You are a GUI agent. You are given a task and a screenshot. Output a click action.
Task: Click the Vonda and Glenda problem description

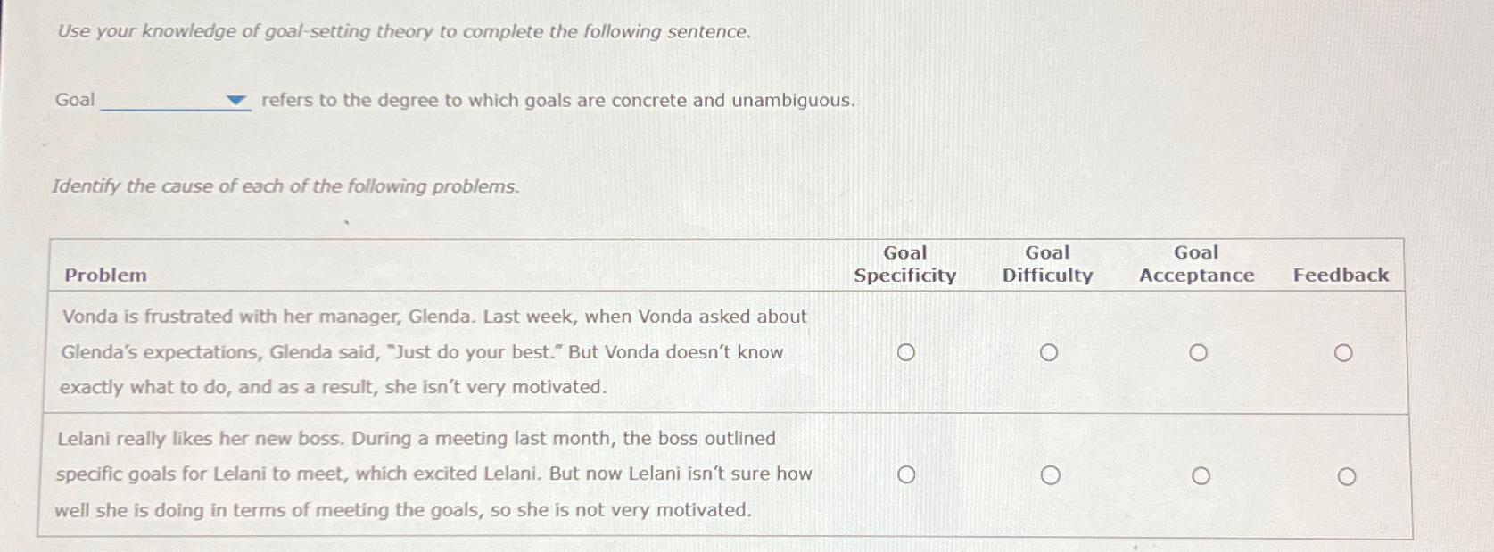pyautogui.click(x=433, y=352)
